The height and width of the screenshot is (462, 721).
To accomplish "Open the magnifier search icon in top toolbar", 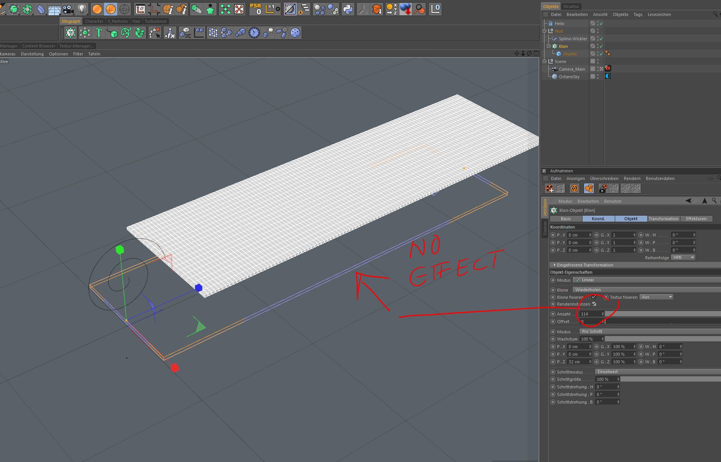I will pyautogui.click(x=419, y=9).
